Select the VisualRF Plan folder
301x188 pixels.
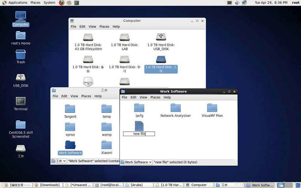[212, 111]
